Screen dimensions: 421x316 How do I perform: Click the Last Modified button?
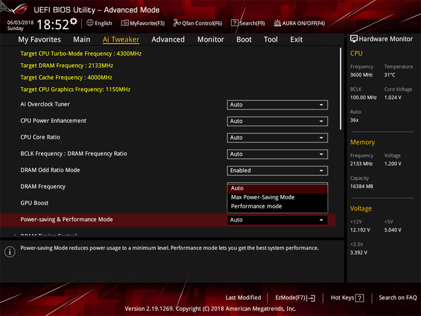pyautogui.click(x=243, y=298)
